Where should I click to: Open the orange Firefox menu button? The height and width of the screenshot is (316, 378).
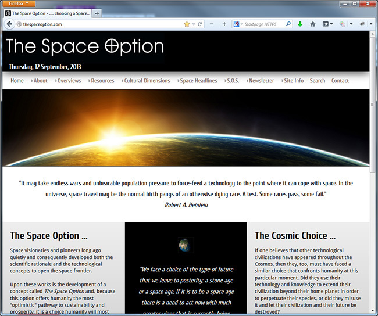[19, 3]
